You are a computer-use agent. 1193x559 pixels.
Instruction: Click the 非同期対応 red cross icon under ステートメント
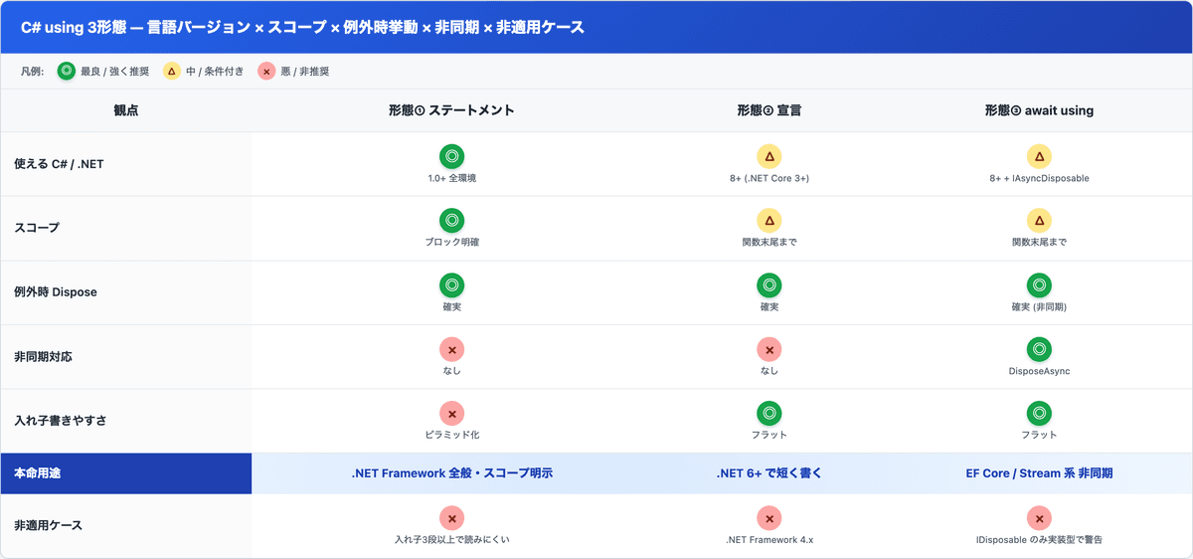point(451,349)
